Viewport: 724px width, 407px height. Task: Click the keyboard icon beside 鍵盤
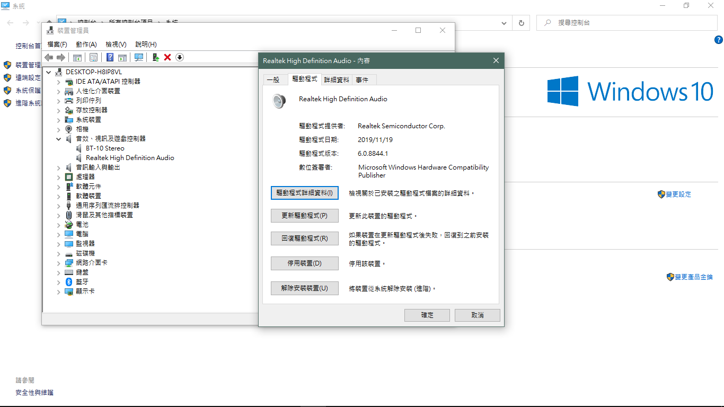point(69,272)
